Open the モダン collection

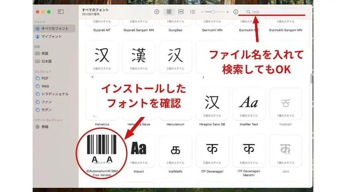pos(54,110)
